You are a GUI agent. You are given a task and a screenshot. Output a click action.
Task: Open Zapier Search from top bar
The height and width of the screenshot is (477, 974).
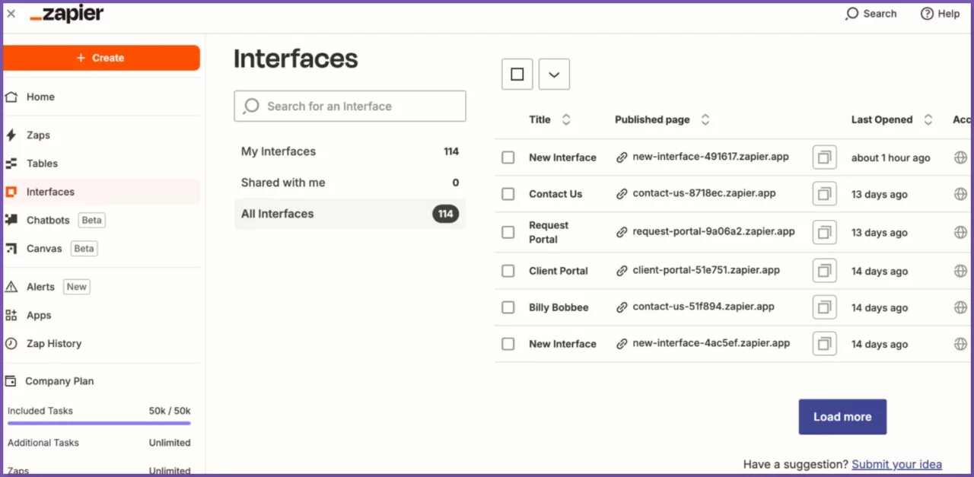coord(871,13)
